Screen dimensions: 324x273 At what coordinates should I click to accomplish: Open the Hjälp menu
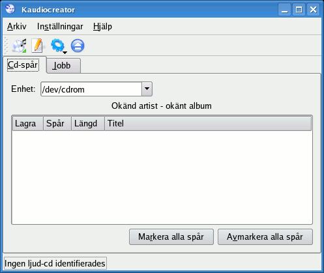[102, 27]
